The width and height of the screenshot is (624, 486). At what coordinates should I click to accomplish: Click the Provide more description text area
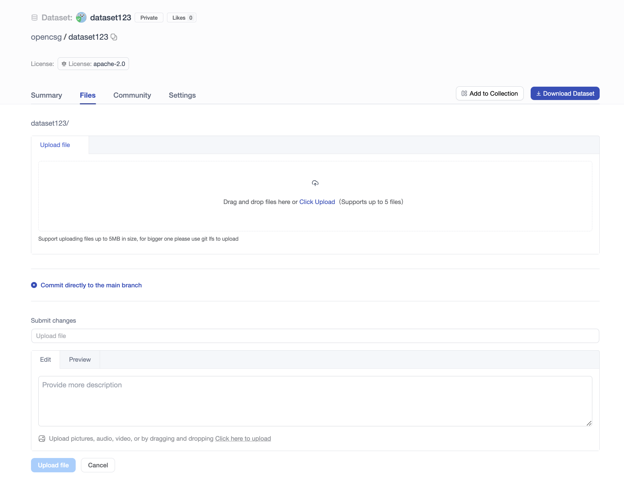coord(315,401)
